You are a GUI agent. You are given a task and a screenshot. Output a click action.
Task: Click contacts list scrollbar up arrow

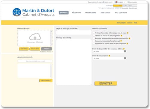pyautogui.click(x=51, y=65)
